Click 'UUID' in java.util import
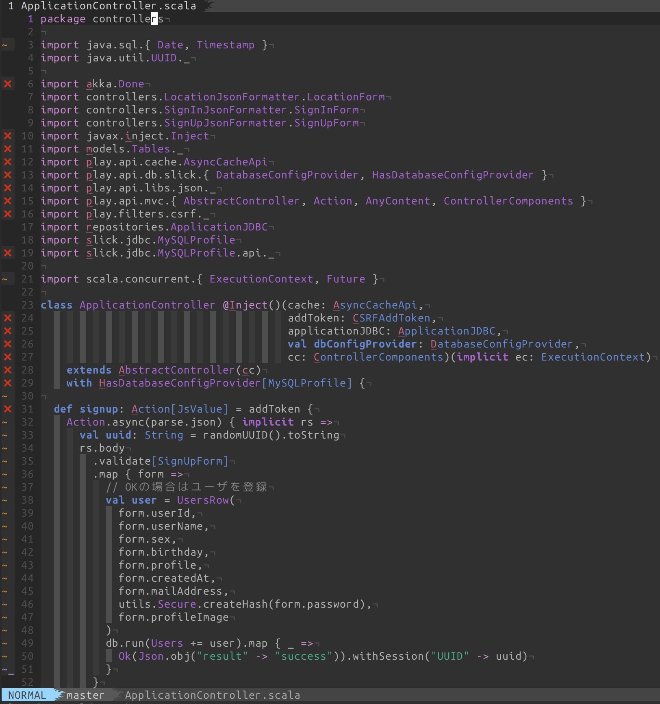Screen dimensions: 660x704 pos(164,58)
